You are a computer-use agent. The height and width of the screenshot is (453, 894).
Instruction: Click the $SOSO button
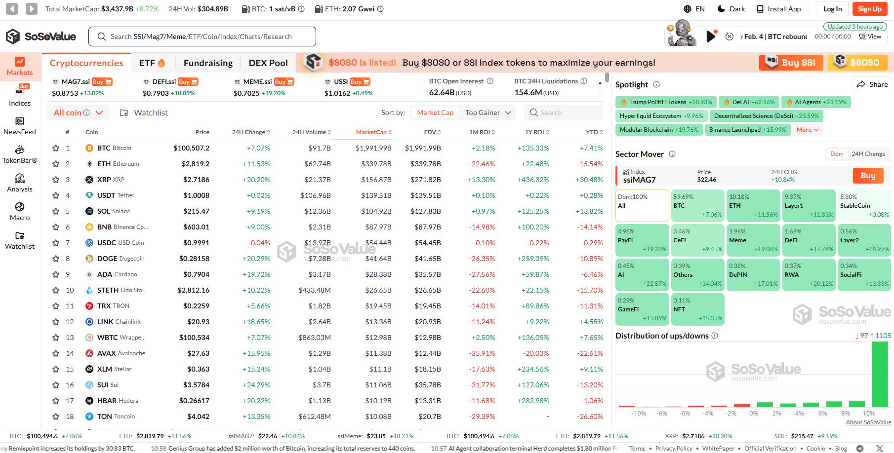pyautogui.click(x=857, y=63)
